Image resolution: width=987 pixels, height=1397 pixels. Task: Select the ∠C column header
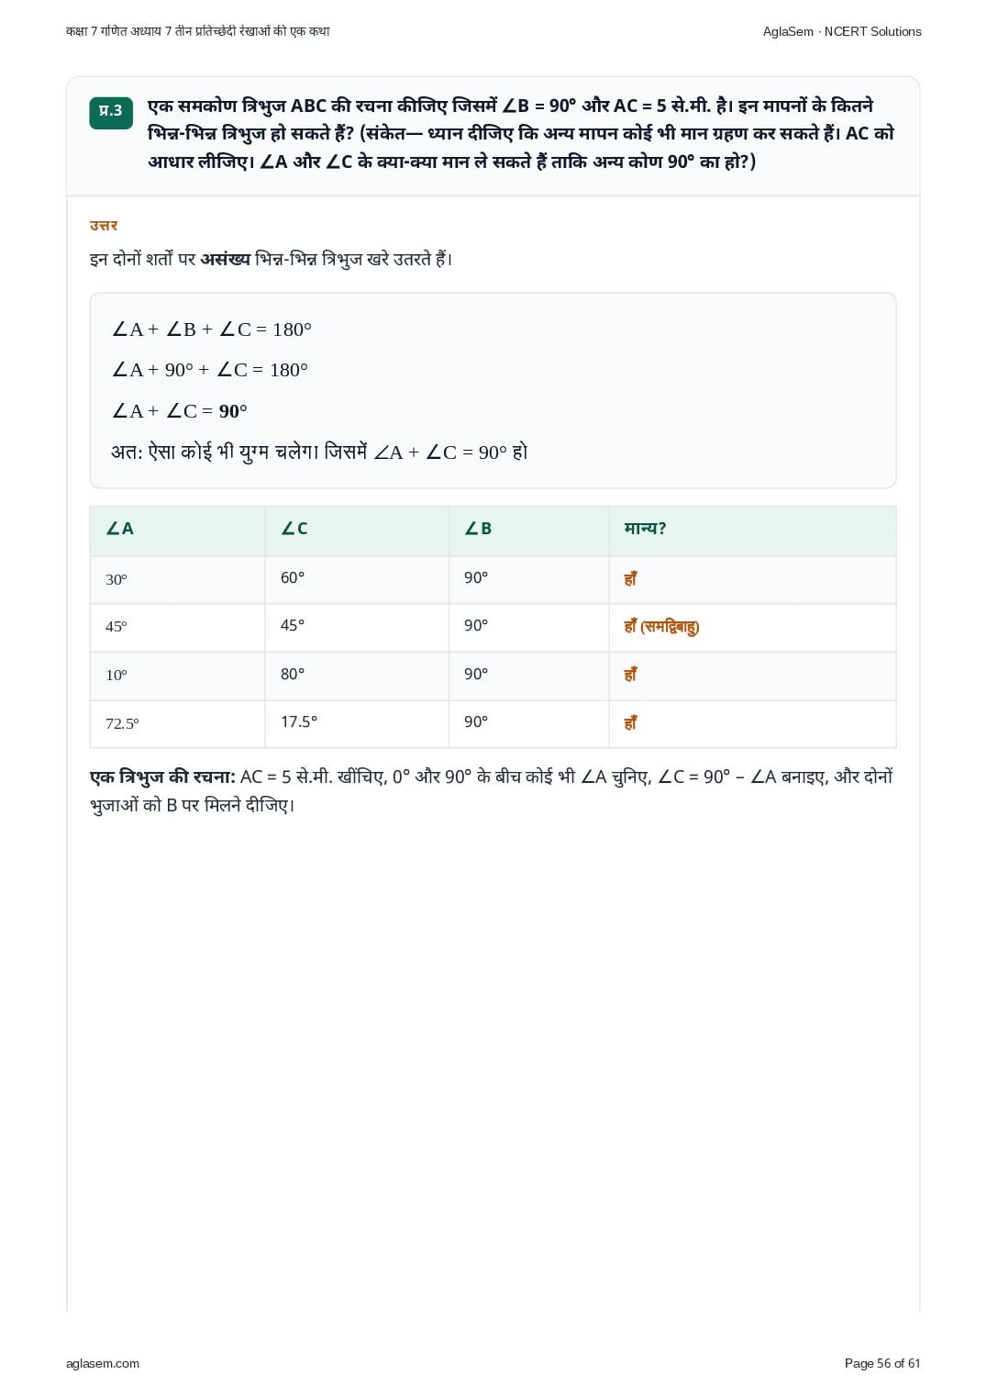(x=357, y=530)
